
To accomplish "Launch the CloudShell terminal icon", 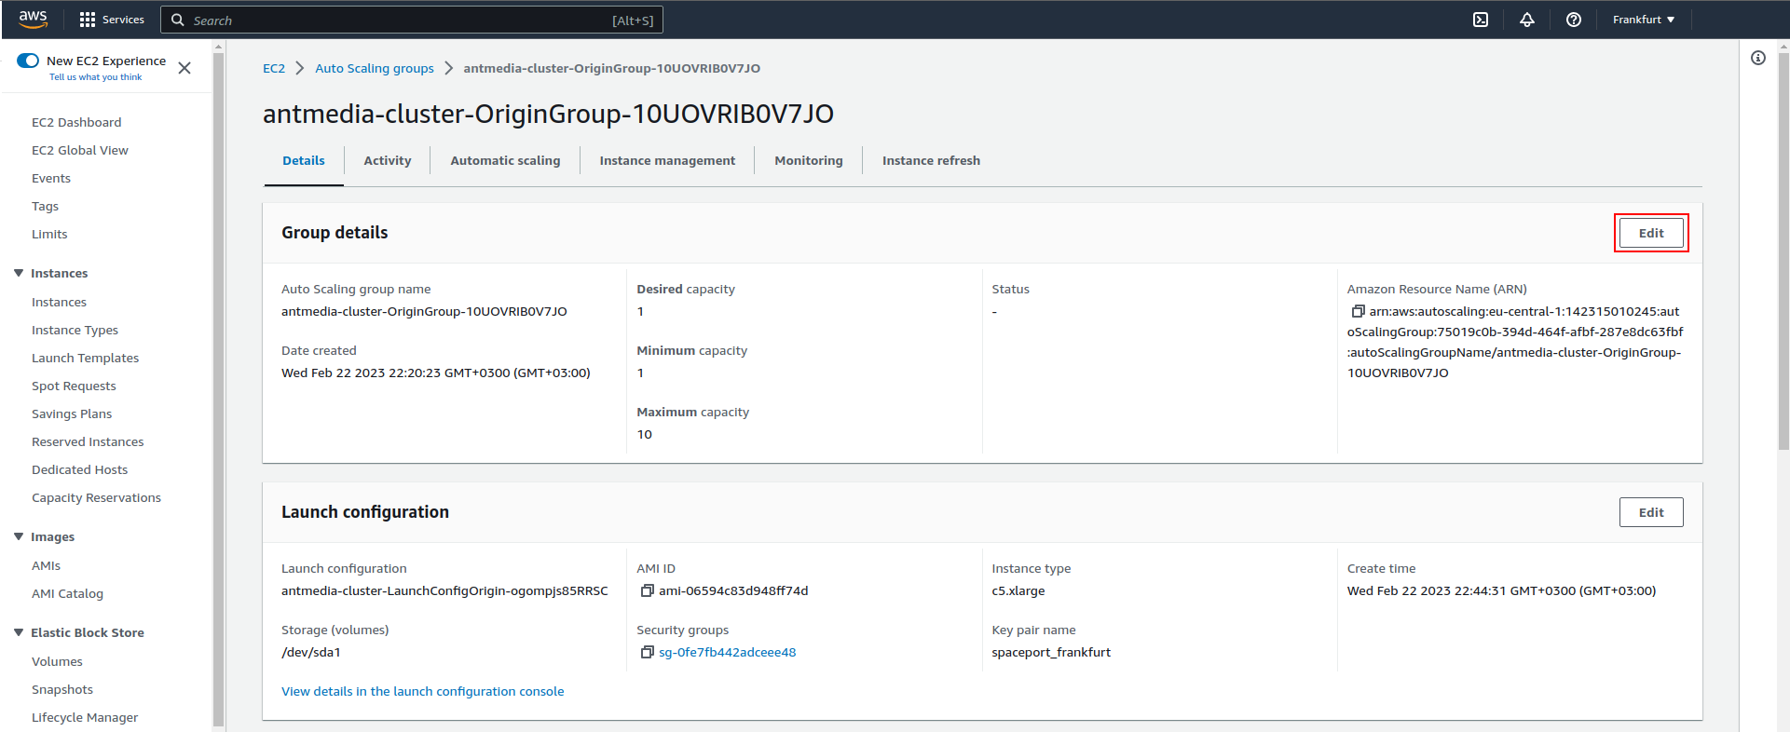I will (1481, 20).
